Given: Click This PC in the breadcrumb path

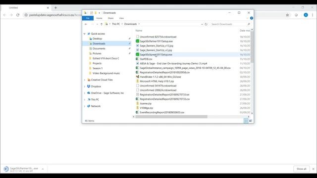Looking at the screenshot, I should click(x=116, y=24).
